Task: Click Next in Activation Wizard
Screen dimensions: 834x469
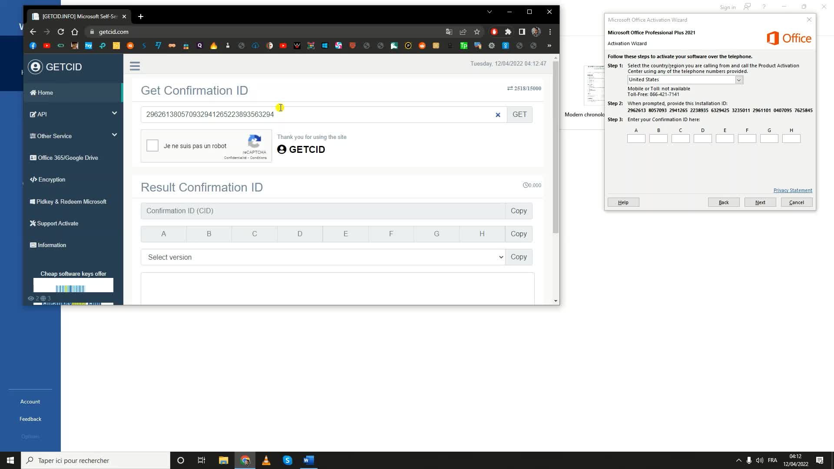Action: (760, 202)
